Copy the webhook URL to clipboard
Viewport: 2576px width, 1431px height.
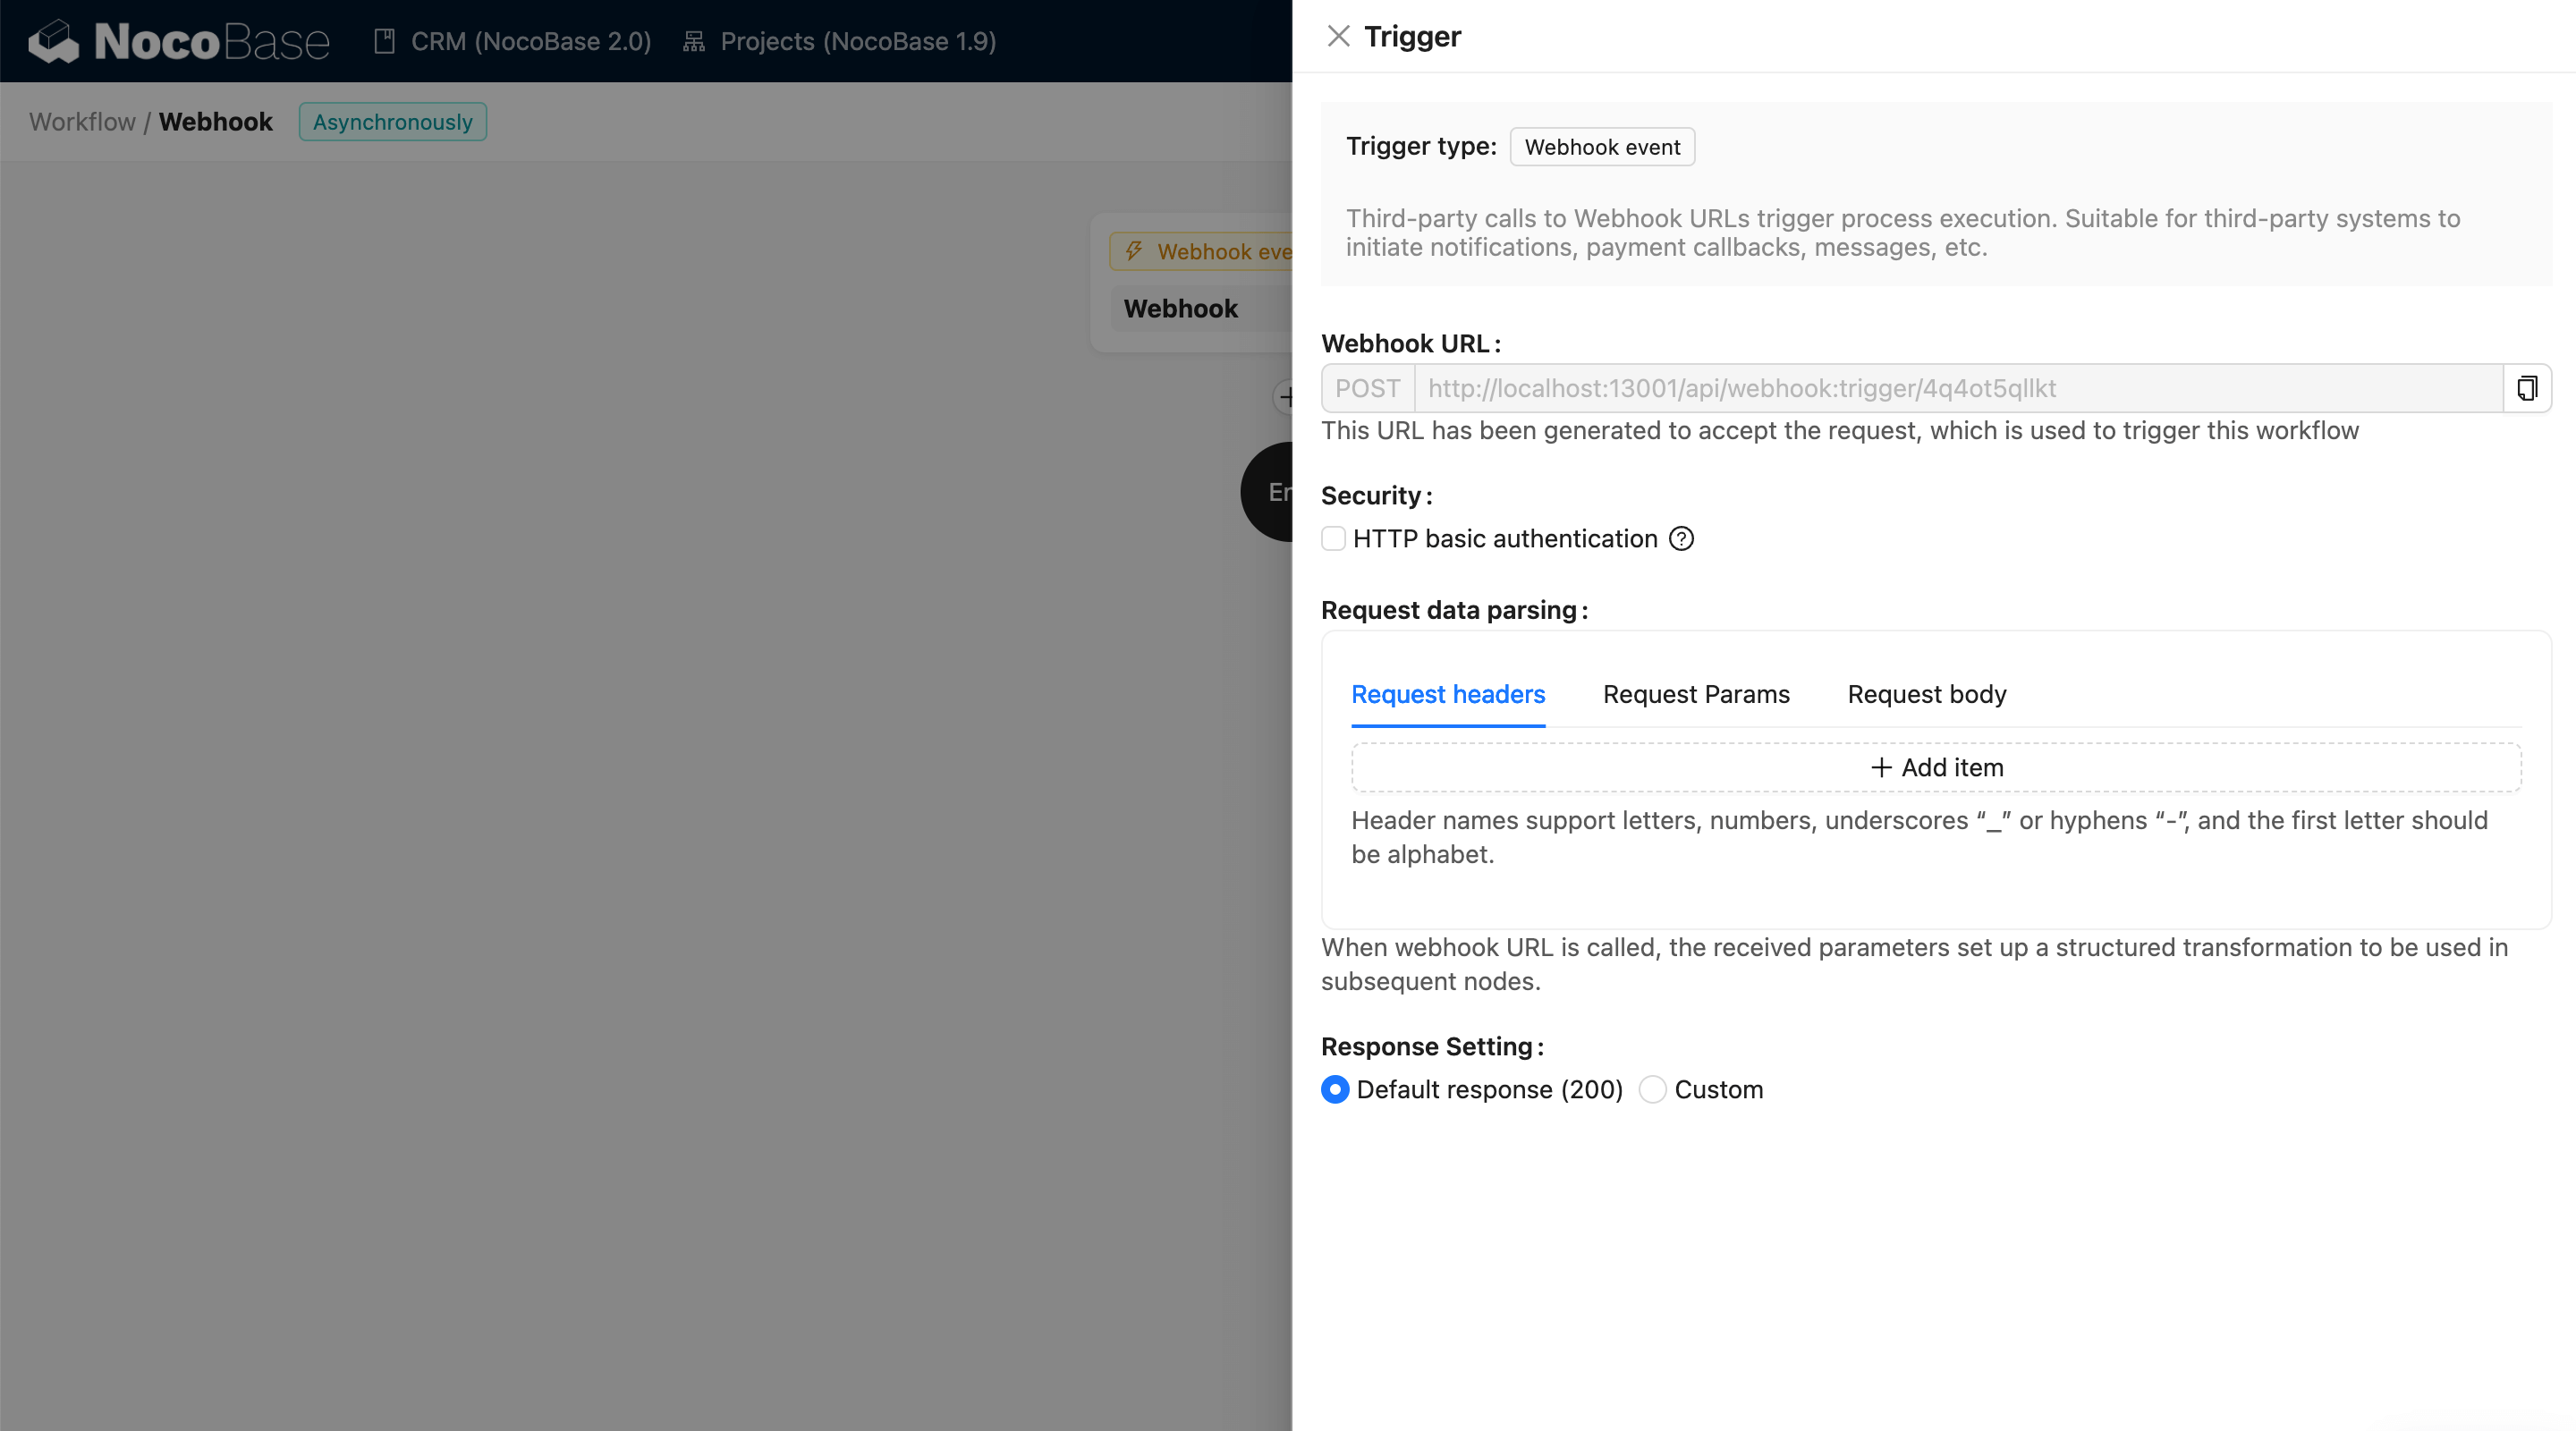coord(2527,388)
